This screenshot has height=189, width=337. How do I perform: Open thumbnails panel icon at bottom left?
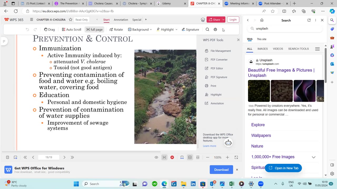8,157
